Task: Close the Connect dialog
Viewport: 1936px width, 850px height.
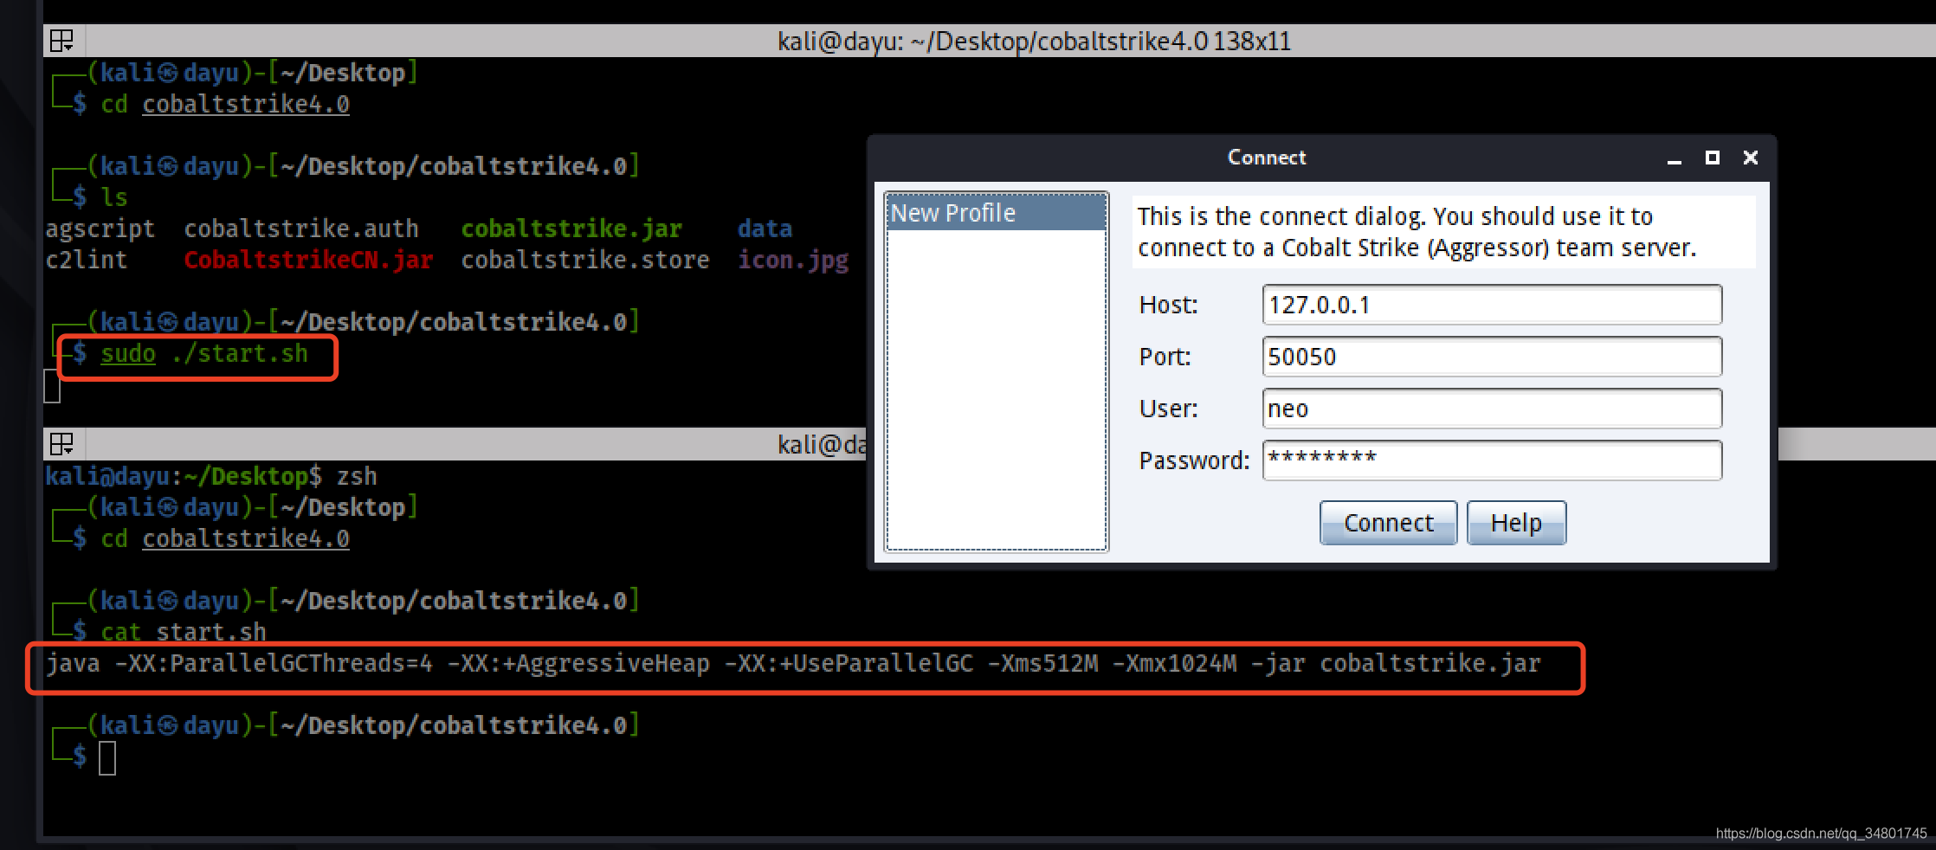Action: coord(1750,158)
